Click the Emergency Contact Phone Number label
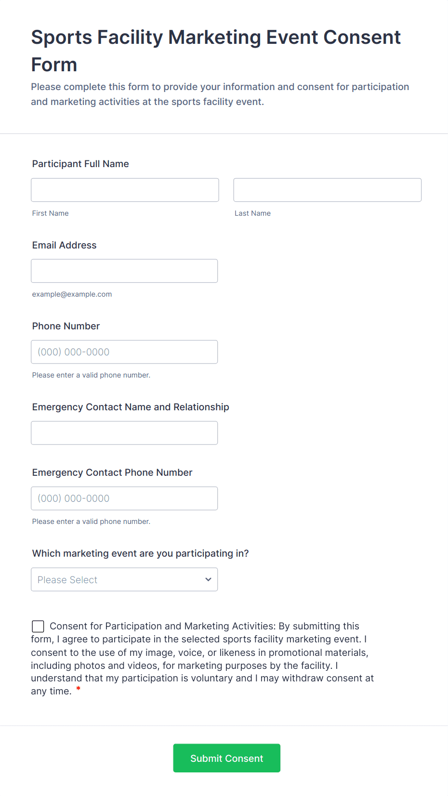The height and width of the screenshot is (796, 448). pos(112,472)
